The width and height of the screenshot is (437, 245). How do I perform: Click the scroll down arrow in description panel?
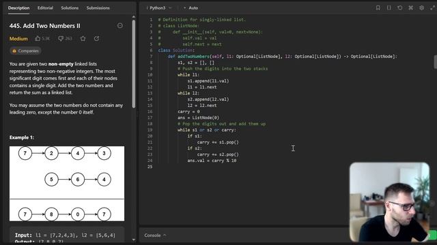[134, 240]
